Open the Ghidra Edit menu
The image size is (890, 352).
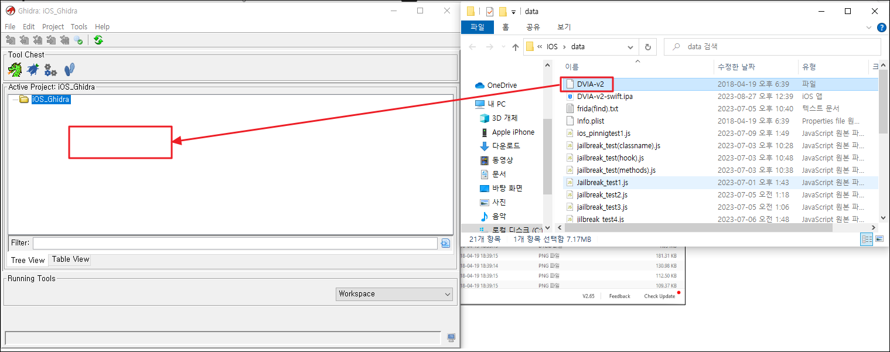pos(29,26)
